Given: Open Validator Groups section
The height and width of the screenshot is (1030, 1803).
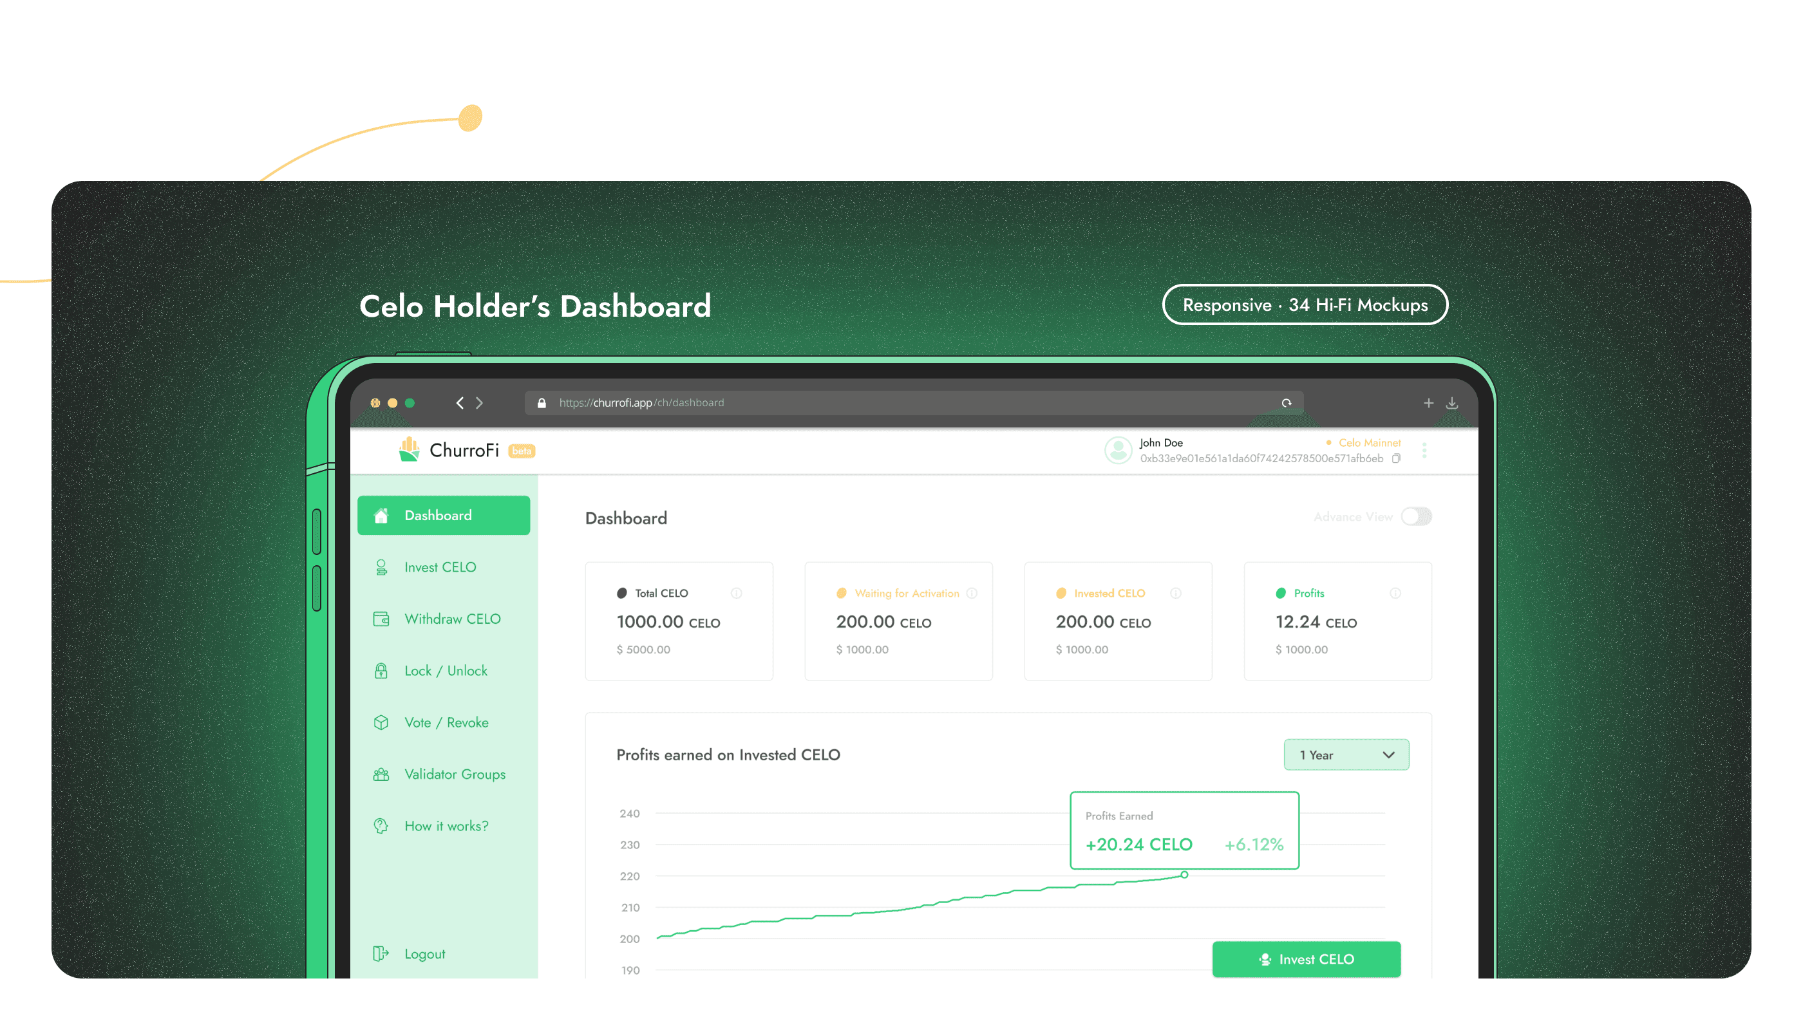Looking at the screenshot, I should tap(454, 774).
